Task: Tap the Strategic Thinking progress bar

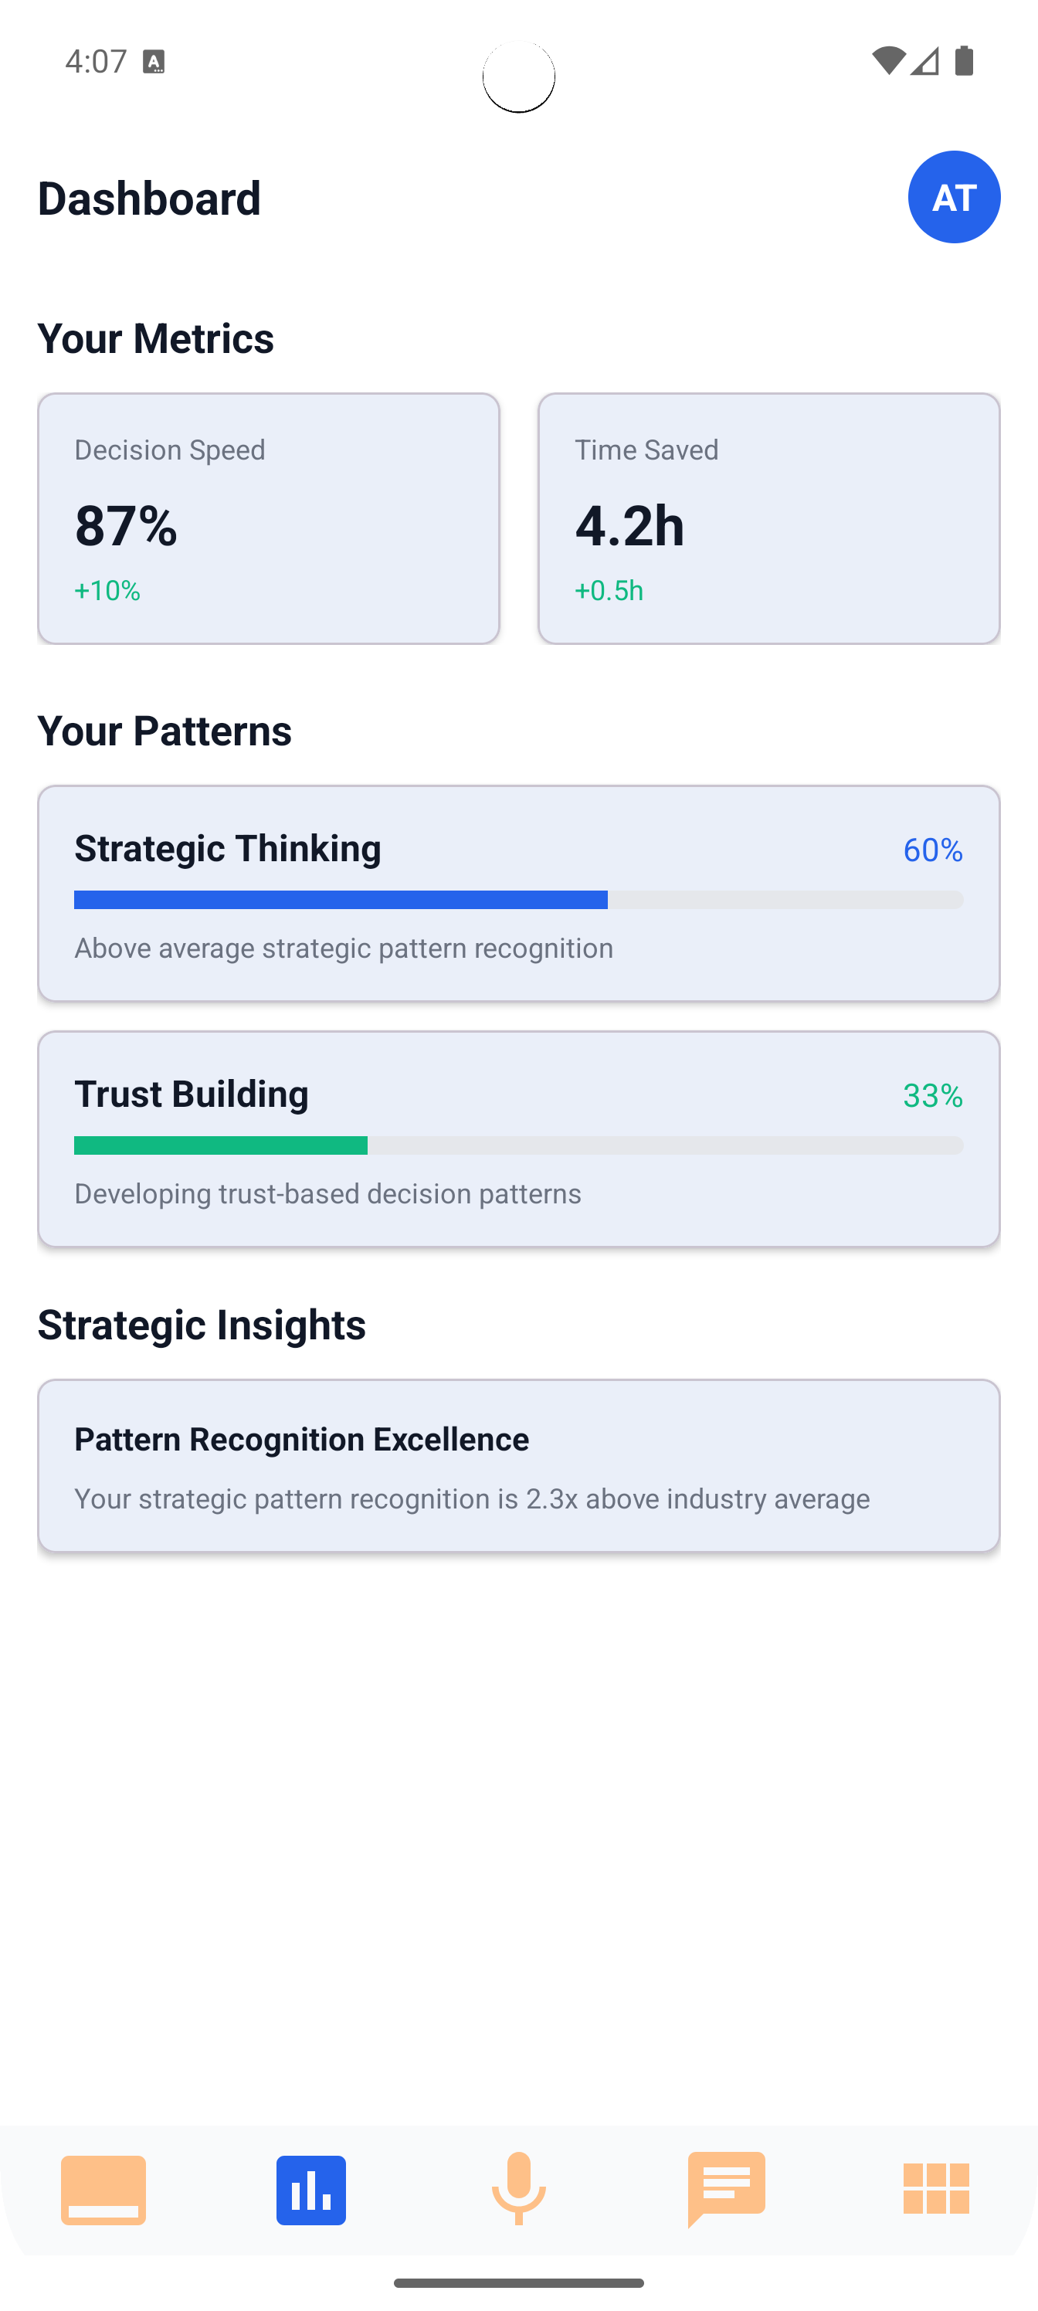Action: tap(518, 898)
